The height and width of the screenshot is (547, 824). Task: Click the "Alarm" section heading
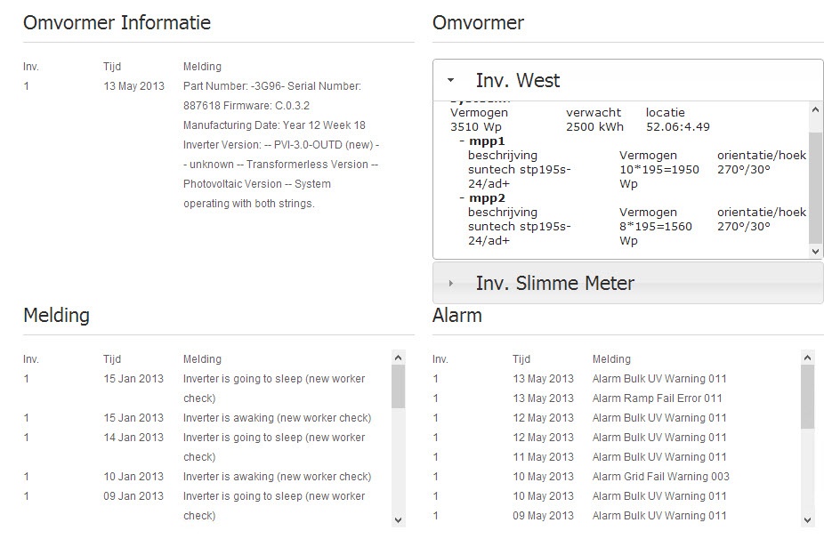[457, 315]
